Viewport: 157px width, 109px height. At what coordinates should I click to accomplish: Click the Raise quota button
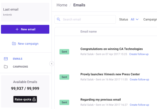25,99
